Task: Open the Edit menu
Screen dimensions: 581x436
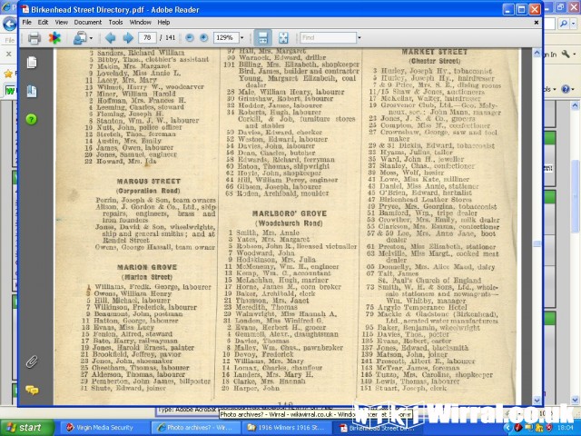Action: (x=43, y=22)
